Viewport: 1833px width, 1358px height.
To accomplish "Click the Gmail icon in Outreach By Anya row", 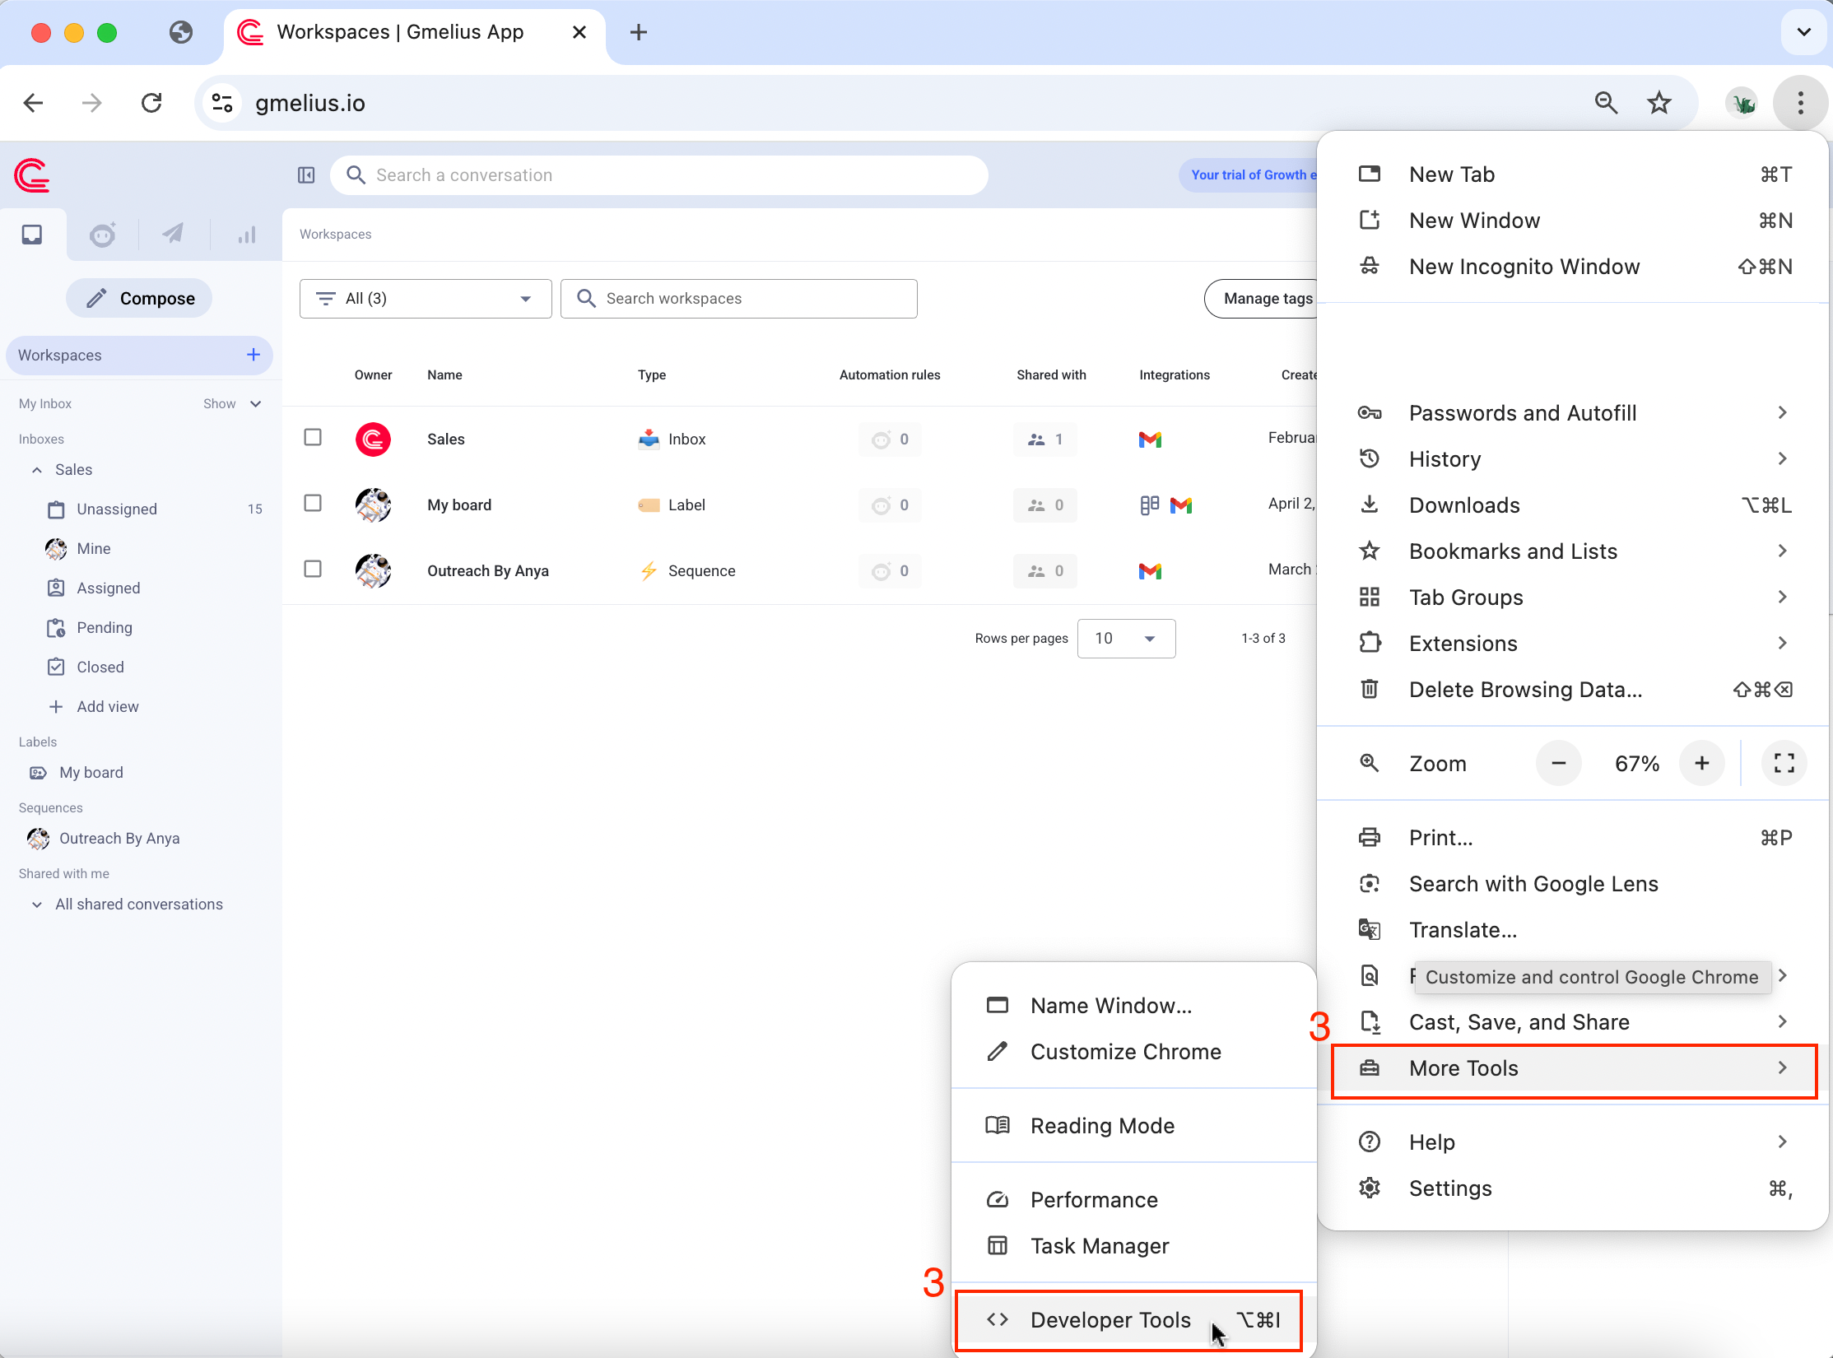I will pos(1150,571).
